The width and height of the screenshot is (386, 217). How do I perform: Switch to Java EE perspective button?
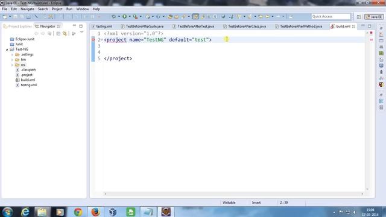[374, 17]
